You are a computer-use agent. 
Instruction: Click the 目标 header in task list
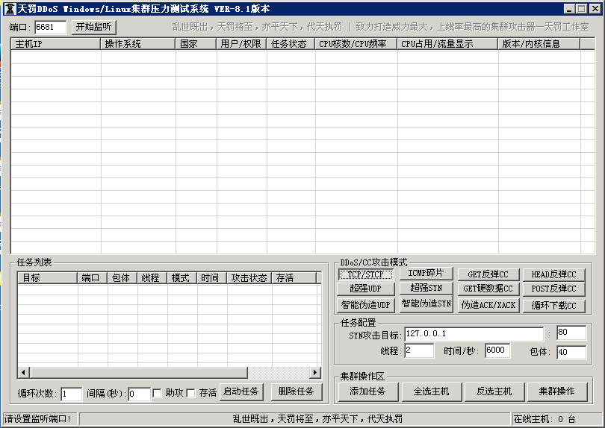click(48, 278)
